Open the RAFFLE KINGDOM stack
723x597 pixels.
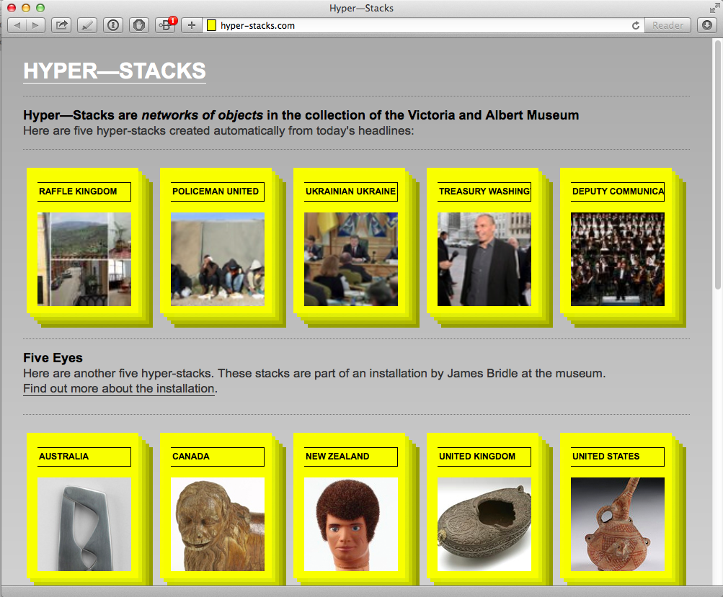(x=84, y=245)
